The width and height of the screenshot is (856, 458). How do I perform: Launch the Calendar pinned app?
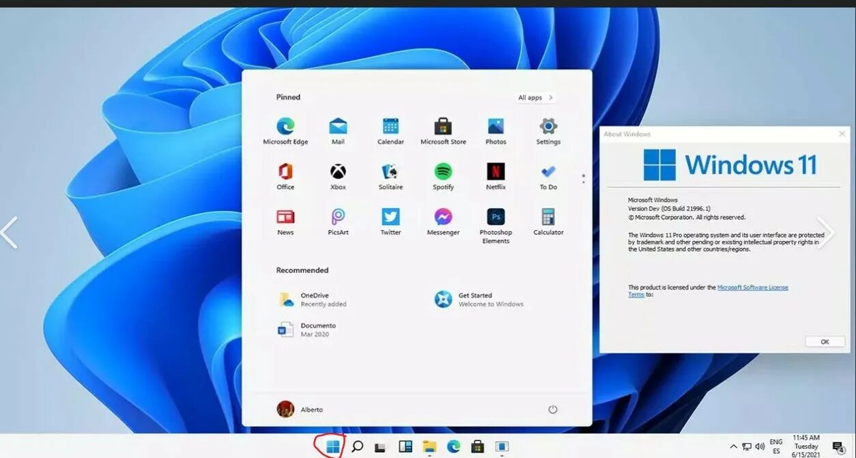(x=390, y=131)
